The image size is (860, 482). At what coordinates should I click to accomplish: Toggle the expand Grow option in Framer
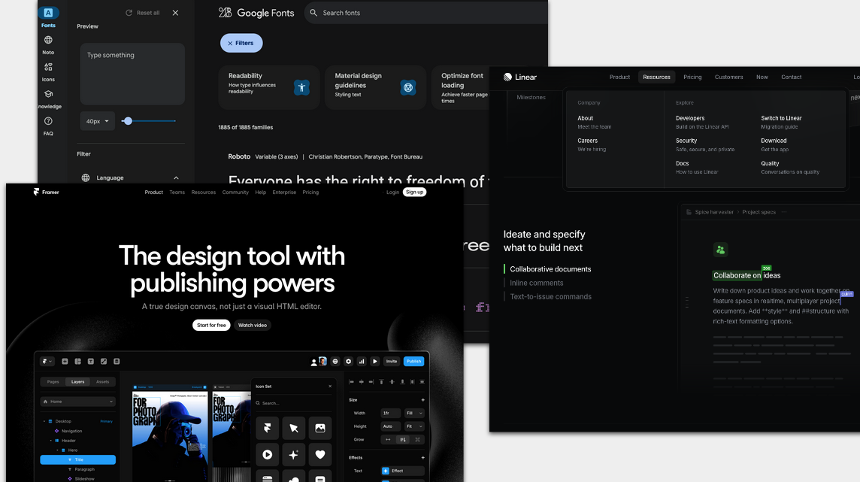(x=417, y=439)
